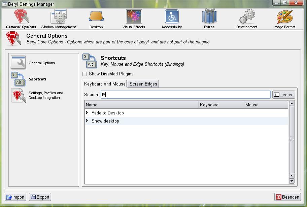Switch to the Keyboard and Mouse tab
Screen dimensions: 307x207
click(105, 84)
